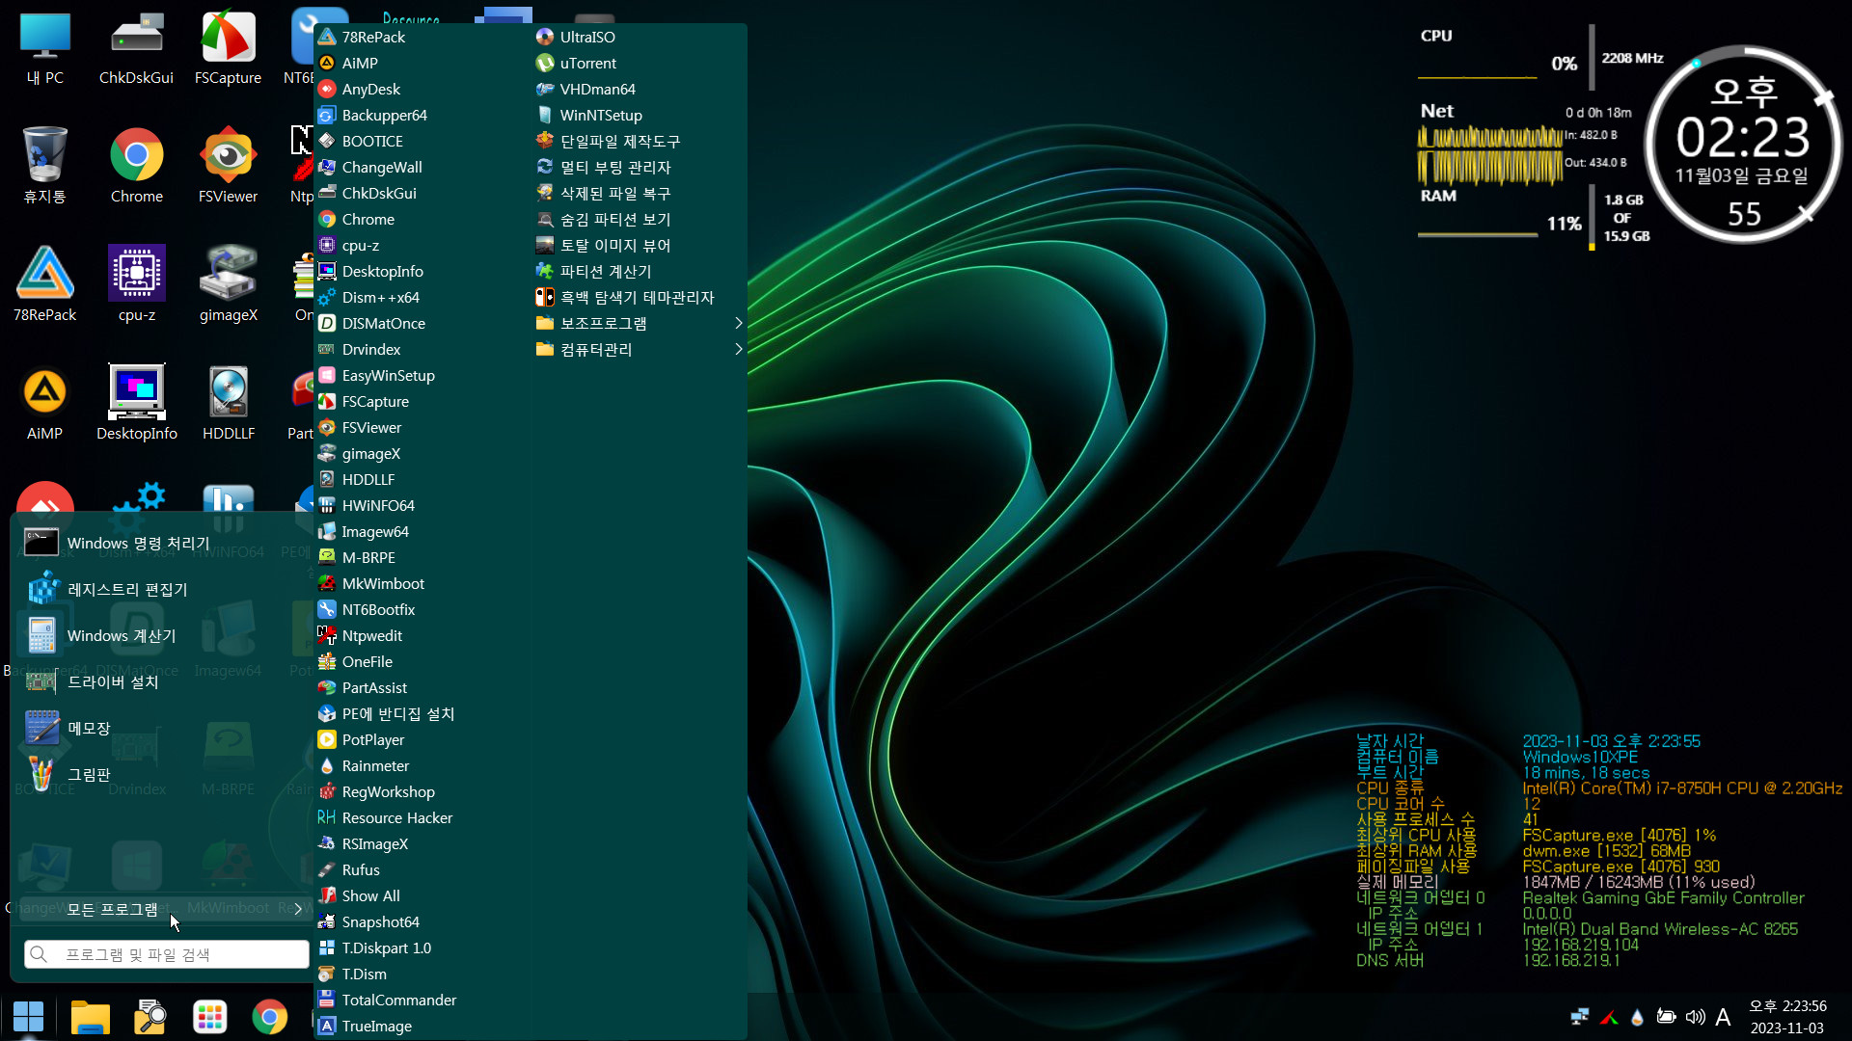1852x1041 pixels.
Task: Open File Explorer from the taskbar
Action: 91,1016
